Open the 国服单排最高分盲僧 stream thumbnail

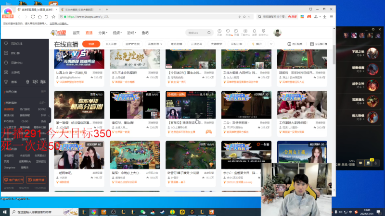[79, 105]
